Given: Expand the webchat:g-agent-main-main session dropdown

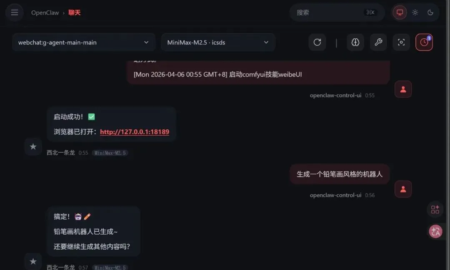Looking at the screenshot, I should [x=84, y=42].
